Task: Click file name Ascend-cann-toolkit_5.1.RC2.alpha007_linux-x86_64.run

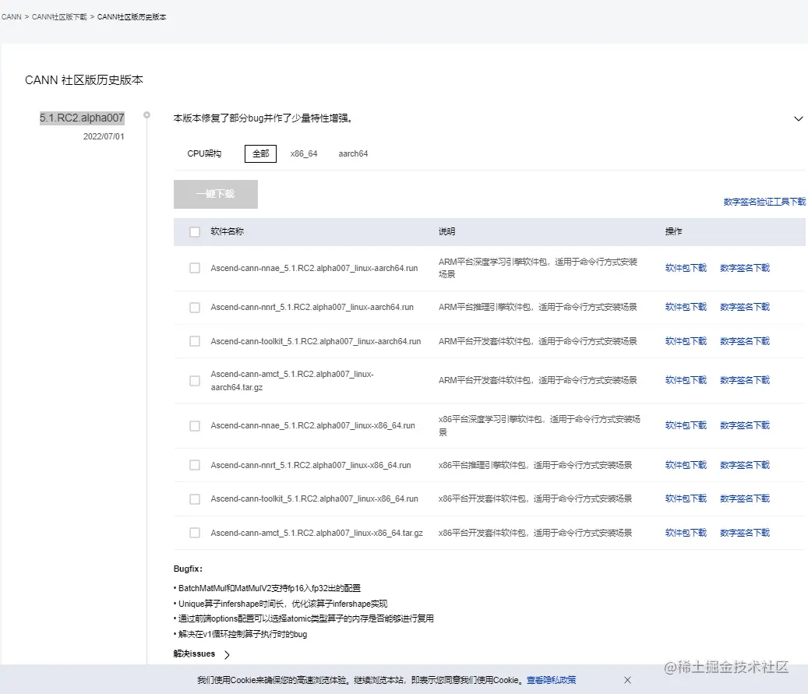Action: tap(314, 499)
